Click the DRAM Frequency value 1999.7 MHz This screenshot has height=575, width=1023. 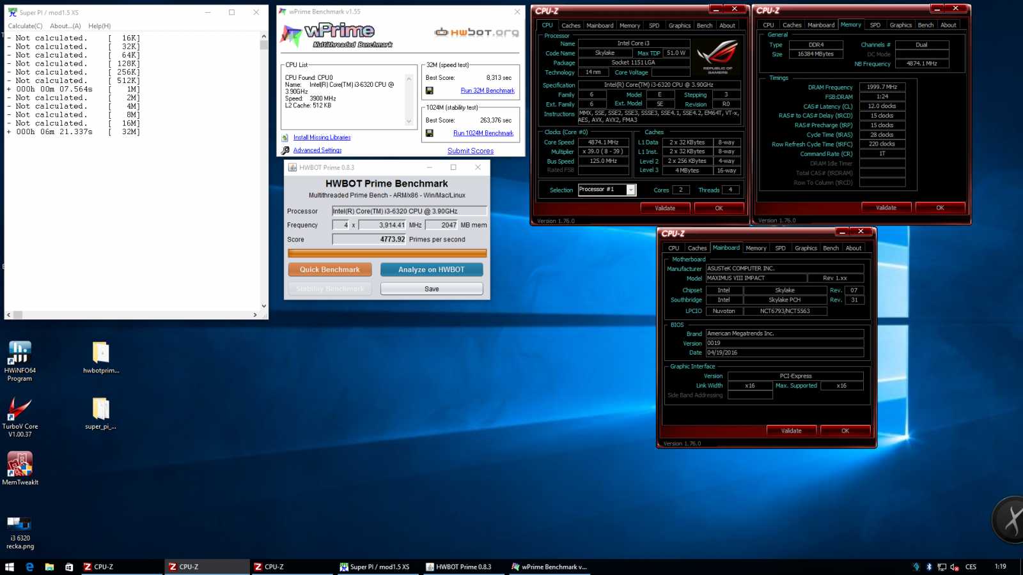[x=882, y=87]
